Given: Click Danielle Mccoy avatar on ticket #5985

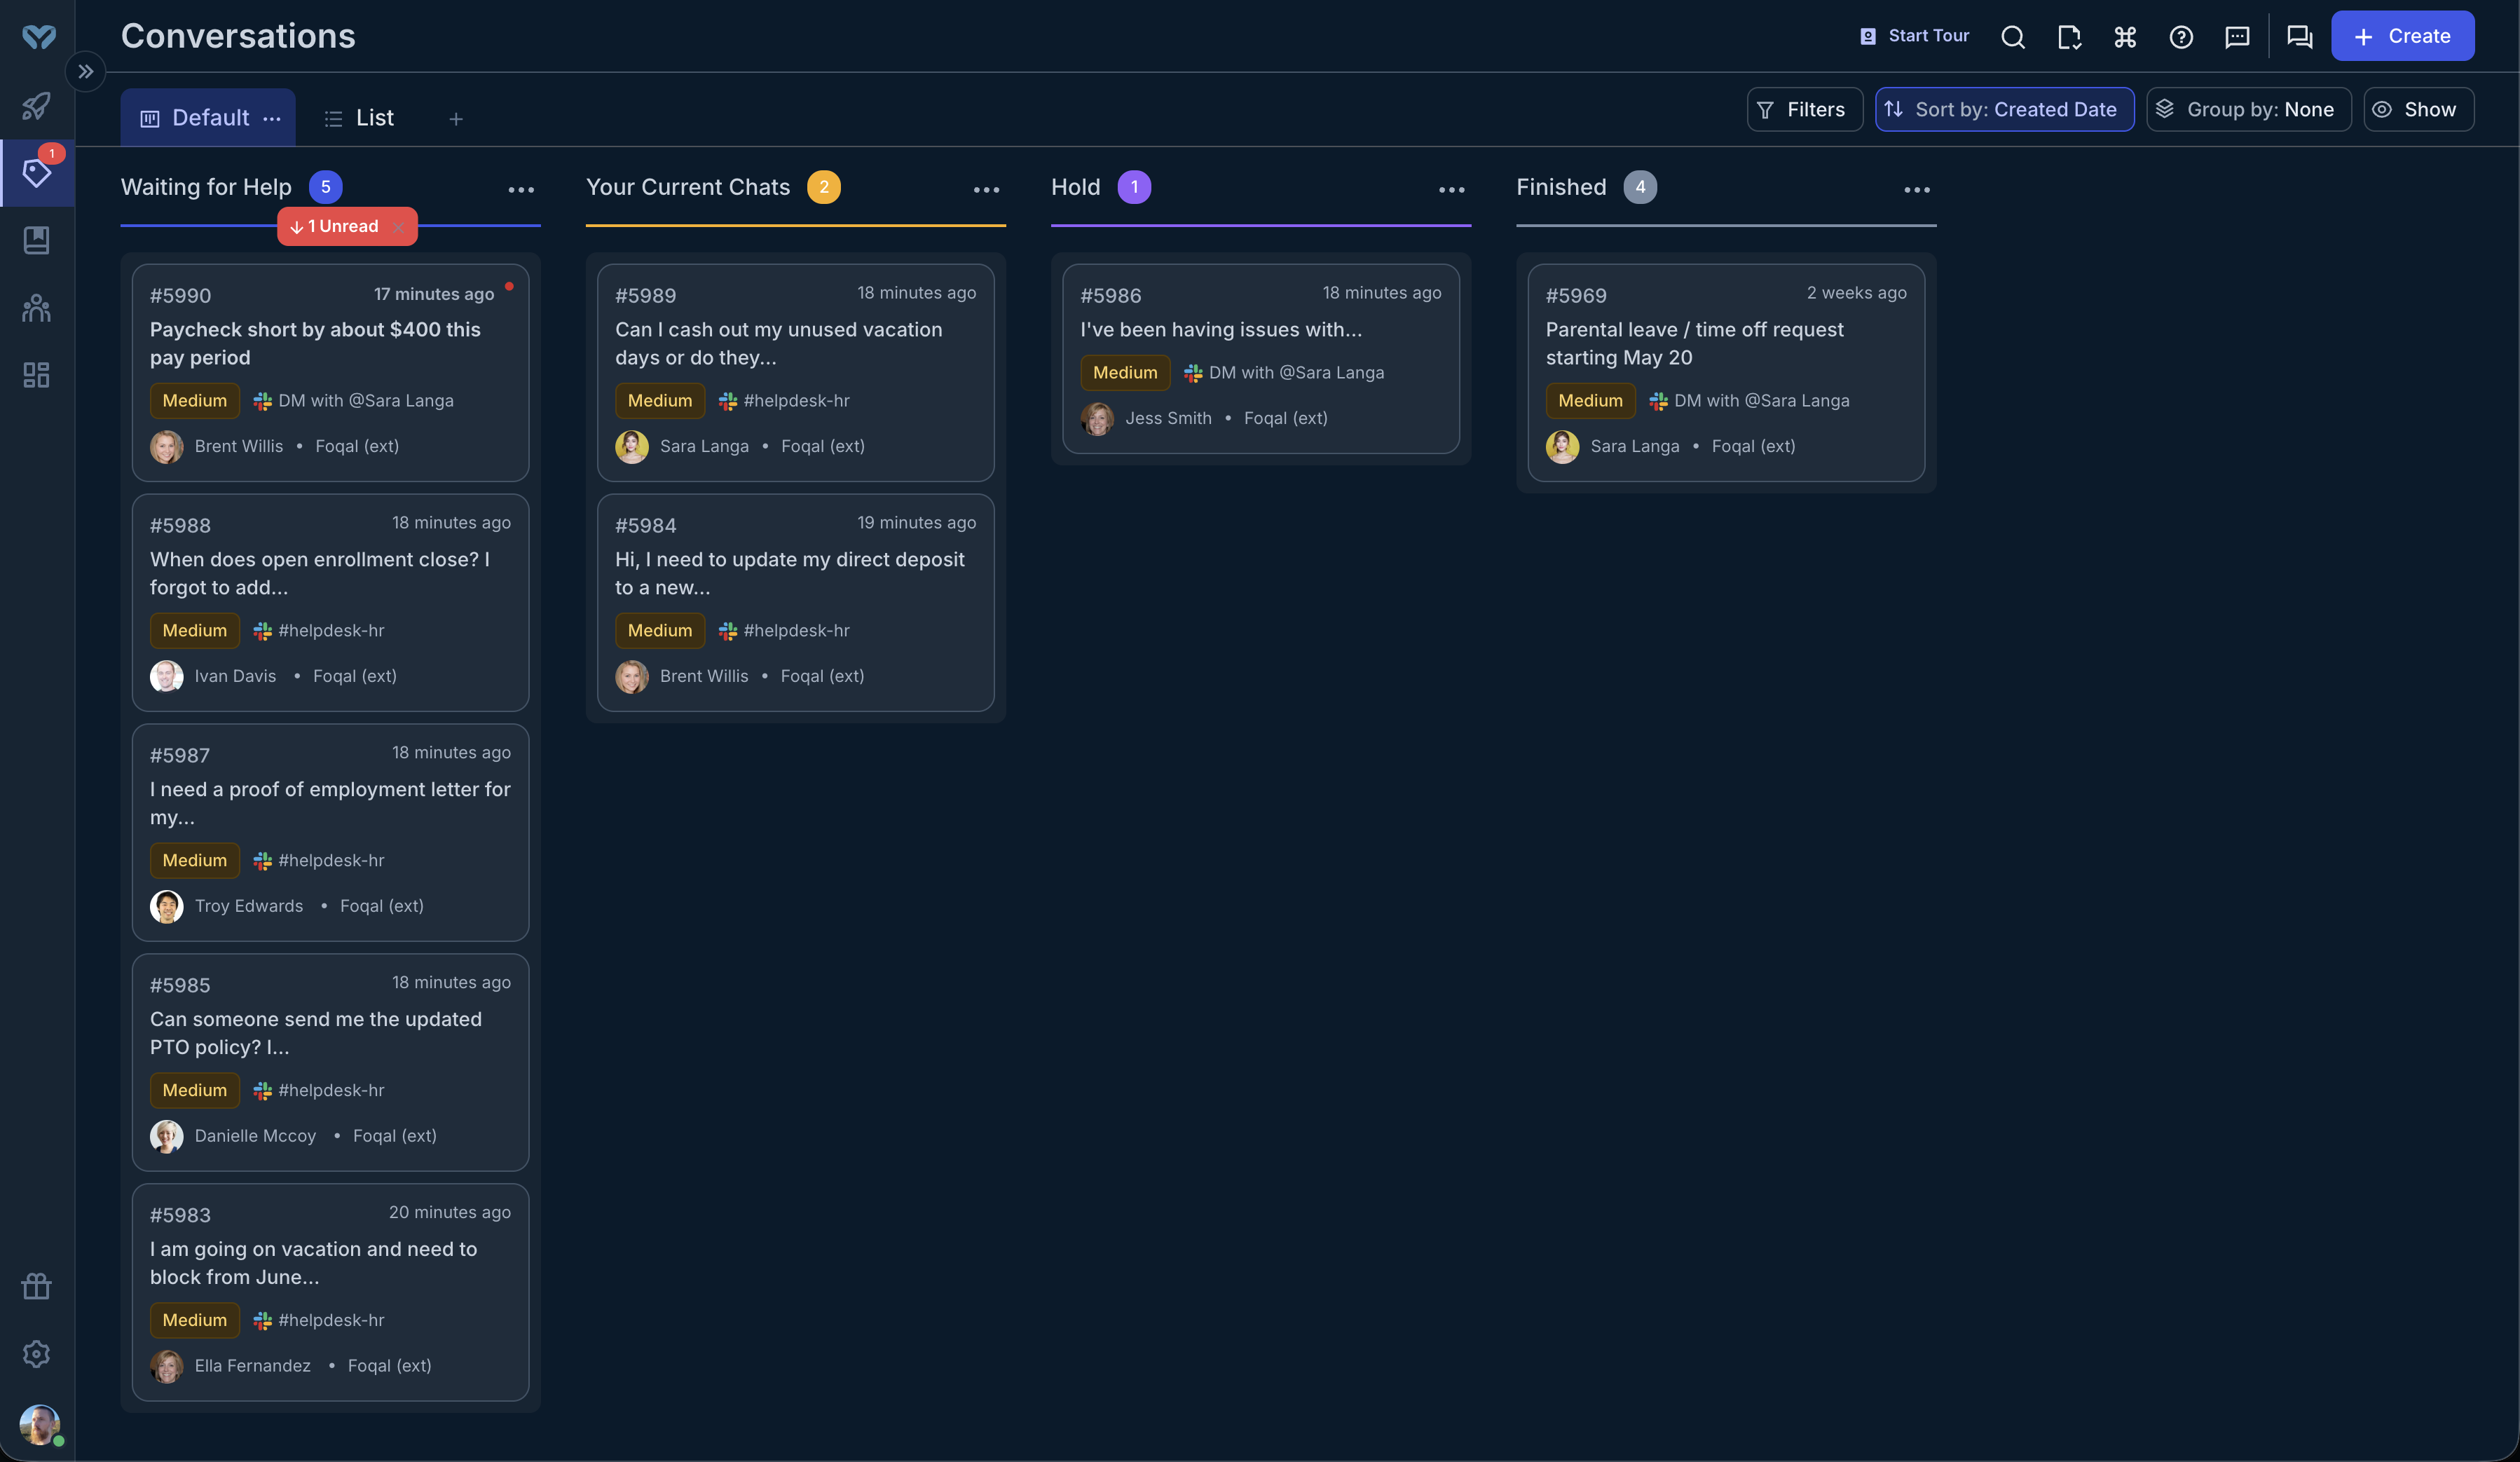Looking at the screenshot, I should [x=166, y=1136].
